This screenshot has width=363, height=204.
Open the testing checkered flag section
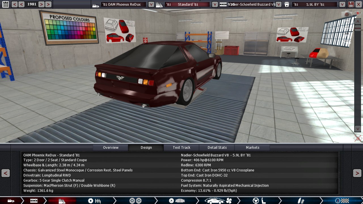click(342, 201)
